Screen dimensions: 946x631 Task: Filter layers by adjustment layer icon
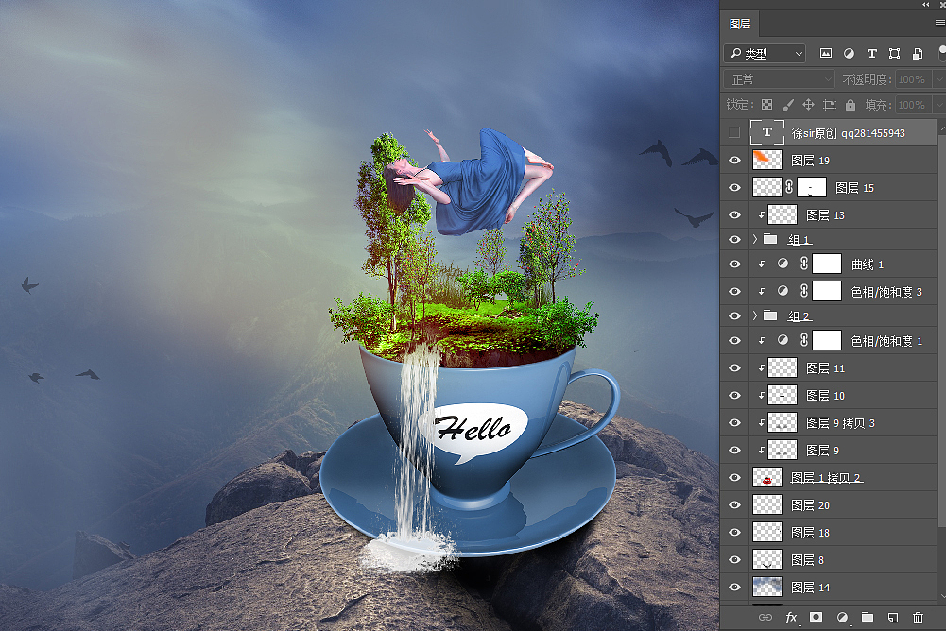pyautogui.click(x=849, y=54)
